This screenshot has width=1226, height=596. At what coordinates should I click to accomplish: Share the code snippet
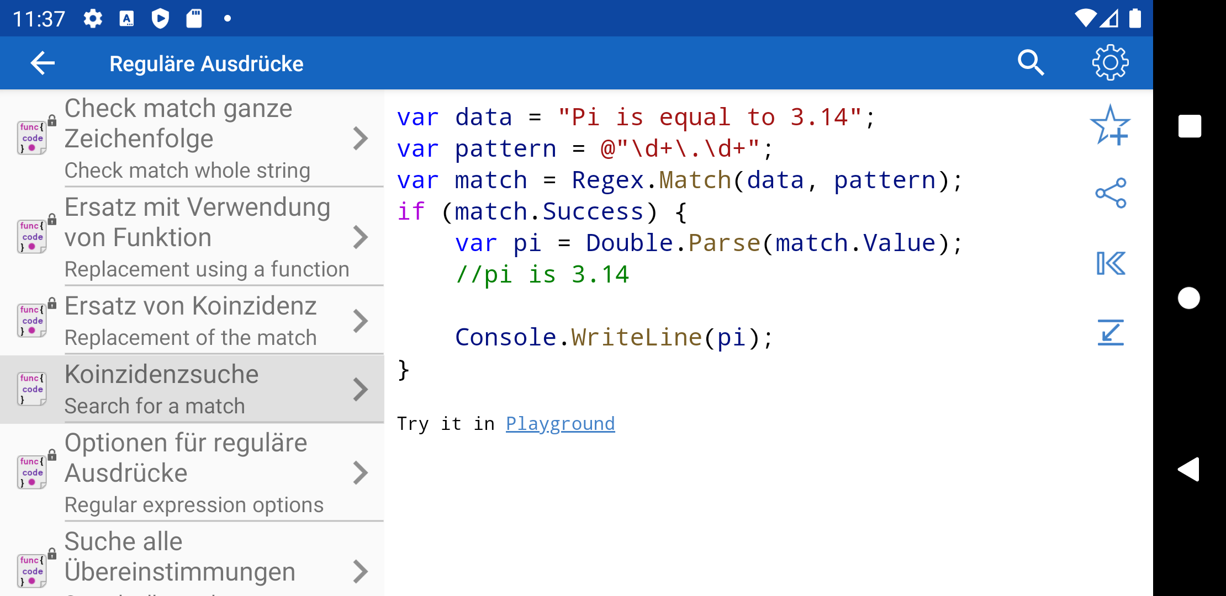(1111, 193)
